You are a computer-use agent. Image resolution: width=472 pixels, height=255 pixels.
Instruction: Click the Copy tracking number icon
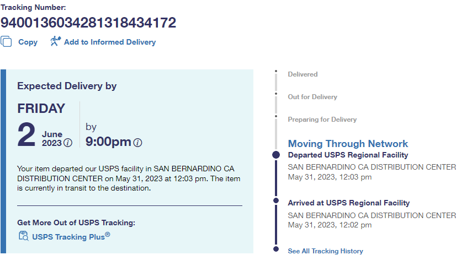tap(6, 41)
